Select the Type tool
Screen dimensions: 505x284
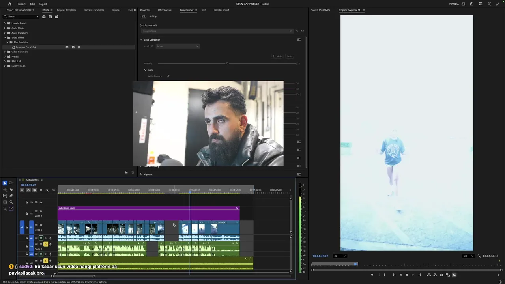pos(5,208)
